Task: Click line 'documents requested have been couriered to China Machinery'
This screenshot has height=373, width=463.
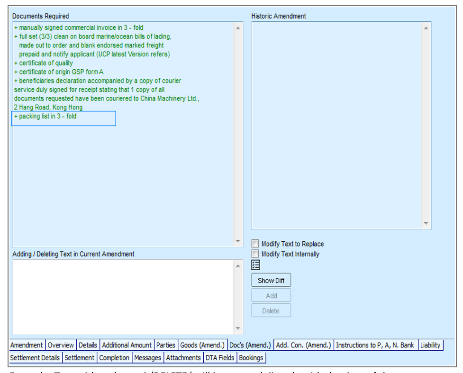Action: click(107, 98)
